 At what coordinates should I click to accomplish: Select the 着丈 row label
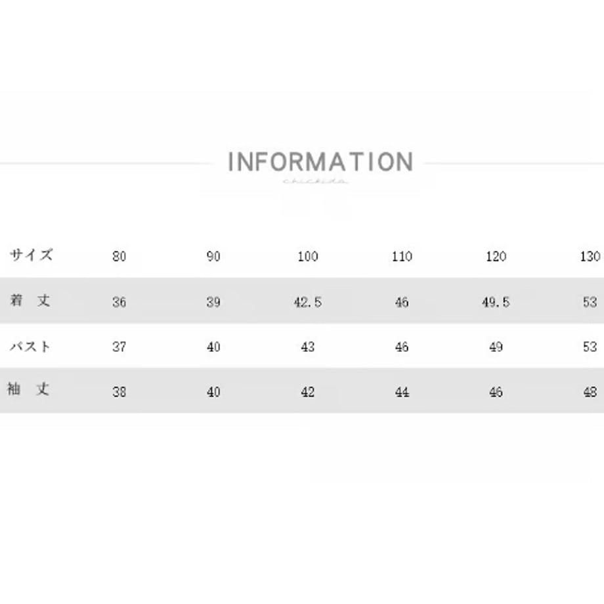point(30,300)
